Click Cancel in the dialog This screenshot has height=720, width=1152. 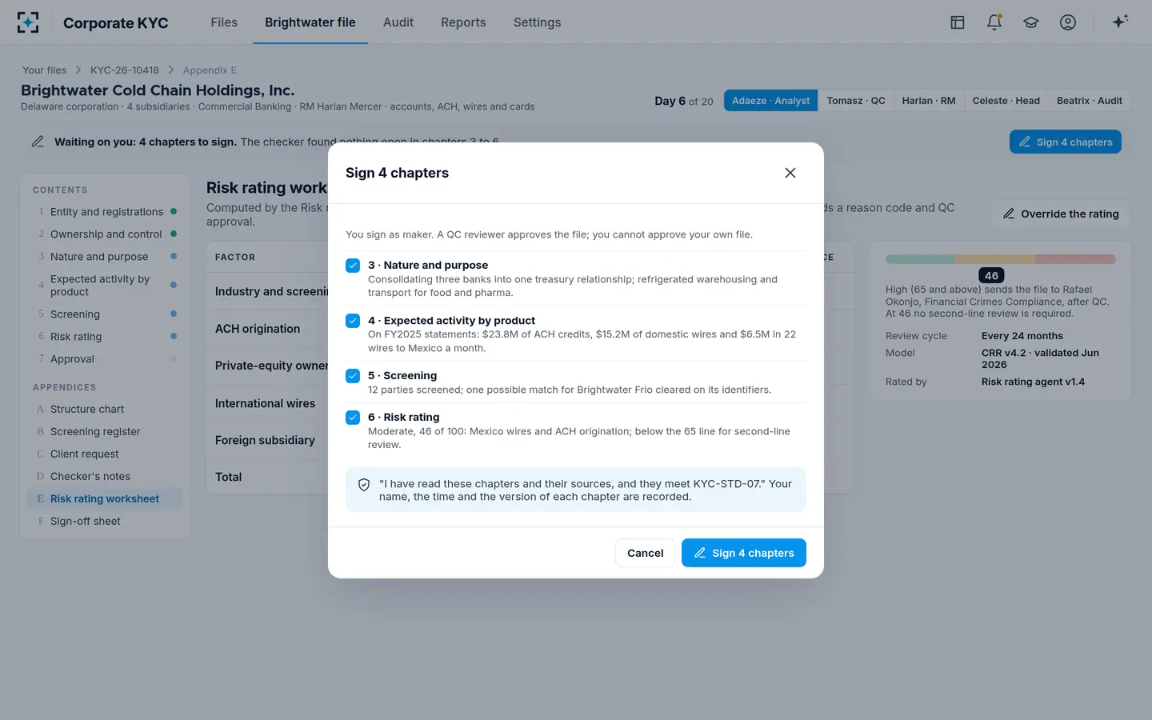click(645, 553)
